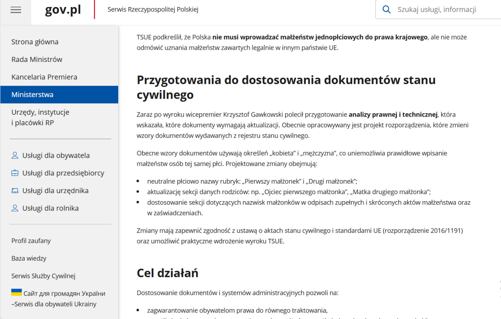Click the Serwis Rzeczypospolitej Polskiej header text
This screenshot has width=501, height=319.
(153, 9)
